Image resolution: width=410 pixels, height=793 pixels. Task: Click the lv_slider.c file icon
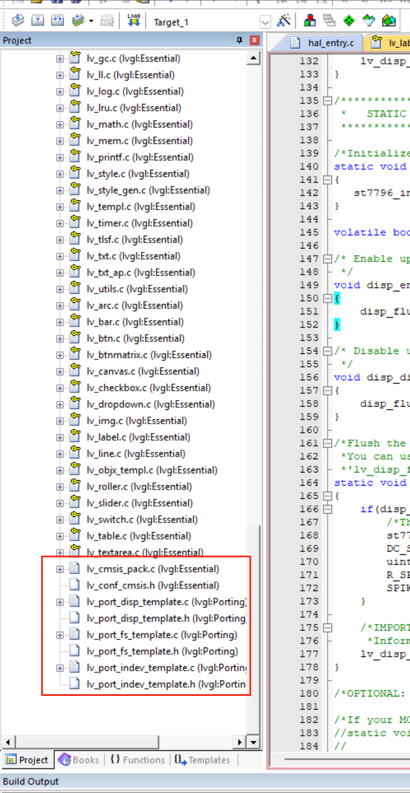(75, 503)
